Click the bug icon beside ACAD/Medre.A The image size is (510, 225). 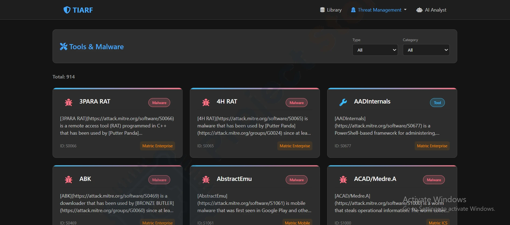coord(343,180)
